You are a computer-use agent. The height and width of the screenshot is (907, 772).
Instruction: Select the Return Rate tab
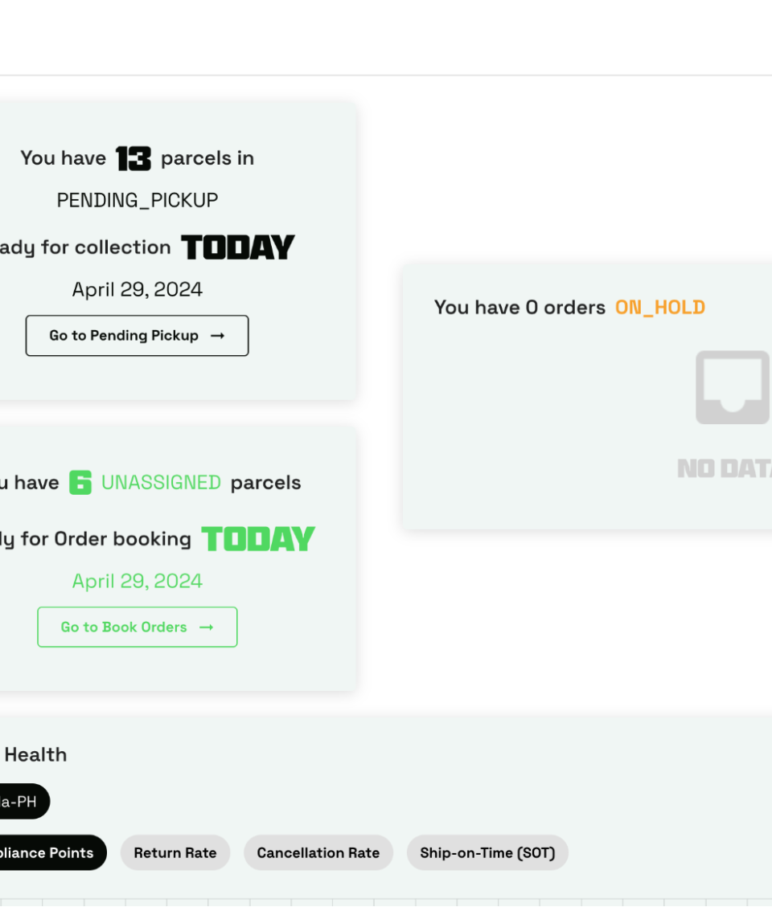[x=175, y=853]
